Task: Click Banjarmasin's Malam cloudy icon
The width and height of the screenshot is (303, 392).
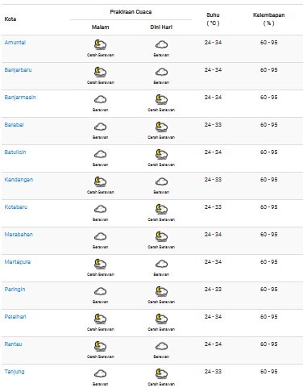Action: coord(100,99)
